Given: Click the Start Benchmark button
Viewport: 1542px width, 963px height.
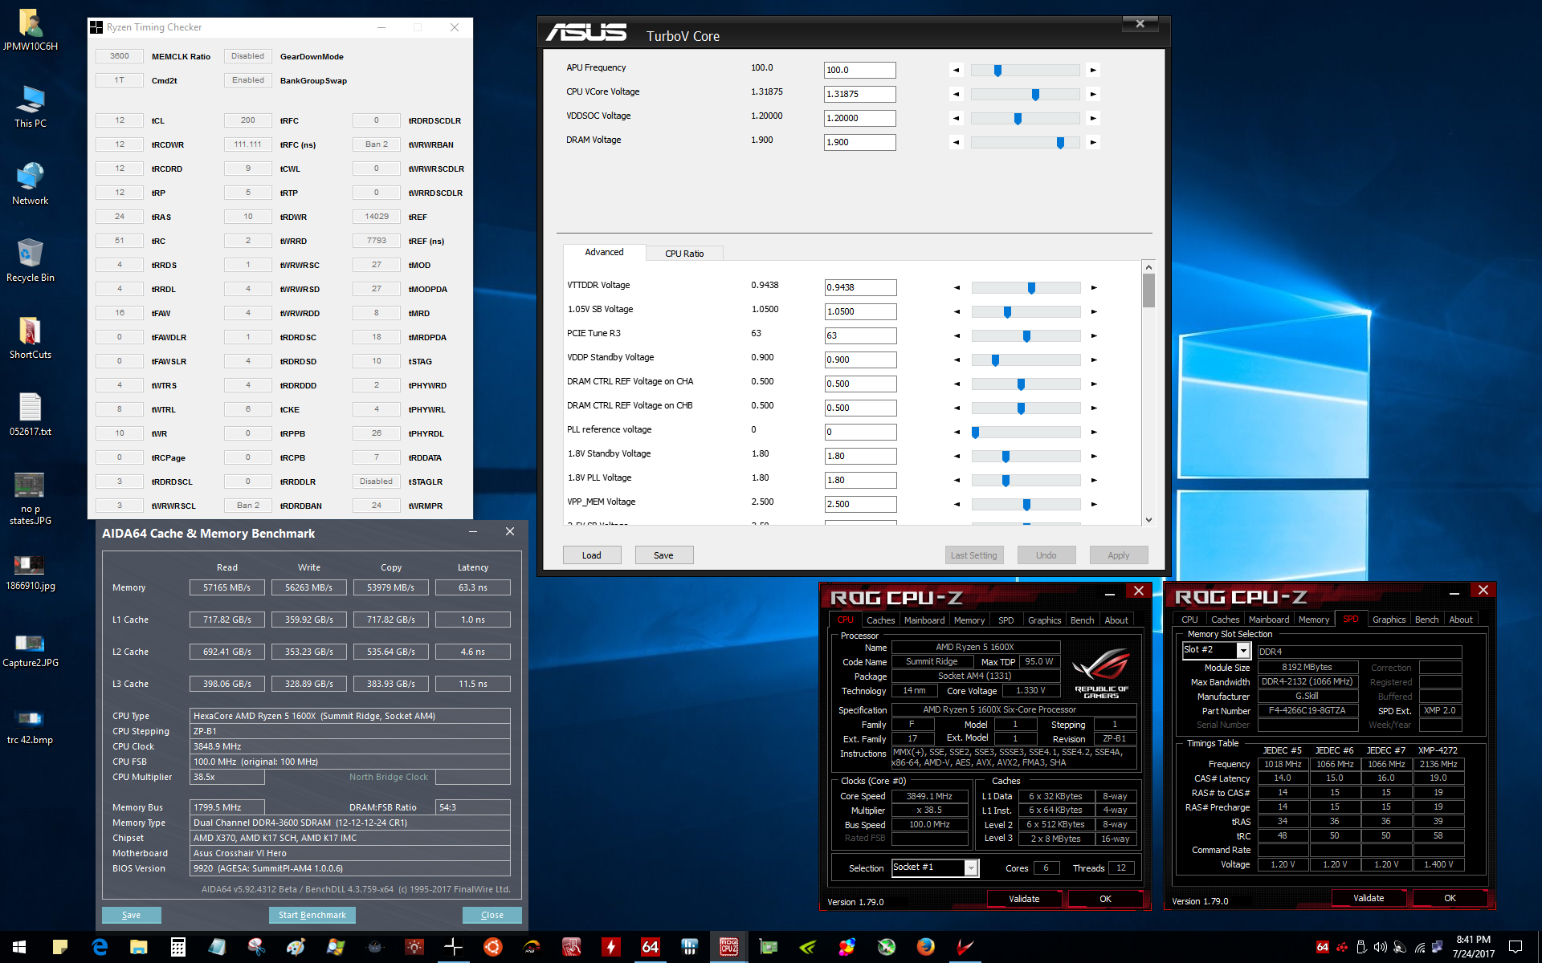Looking at the screenshot, I should [x=312, y=915].
